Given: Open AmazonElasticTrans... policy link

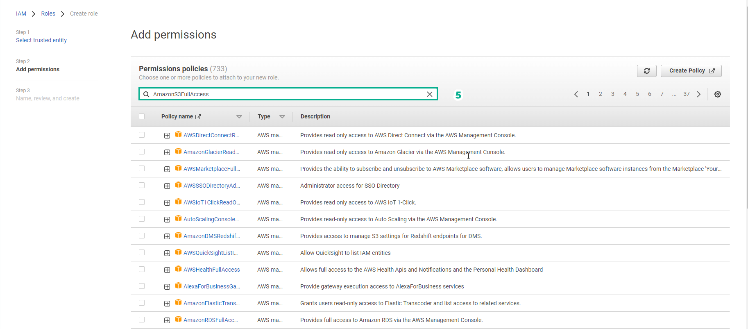Looking at the screenshot, I should coord(211,303).
